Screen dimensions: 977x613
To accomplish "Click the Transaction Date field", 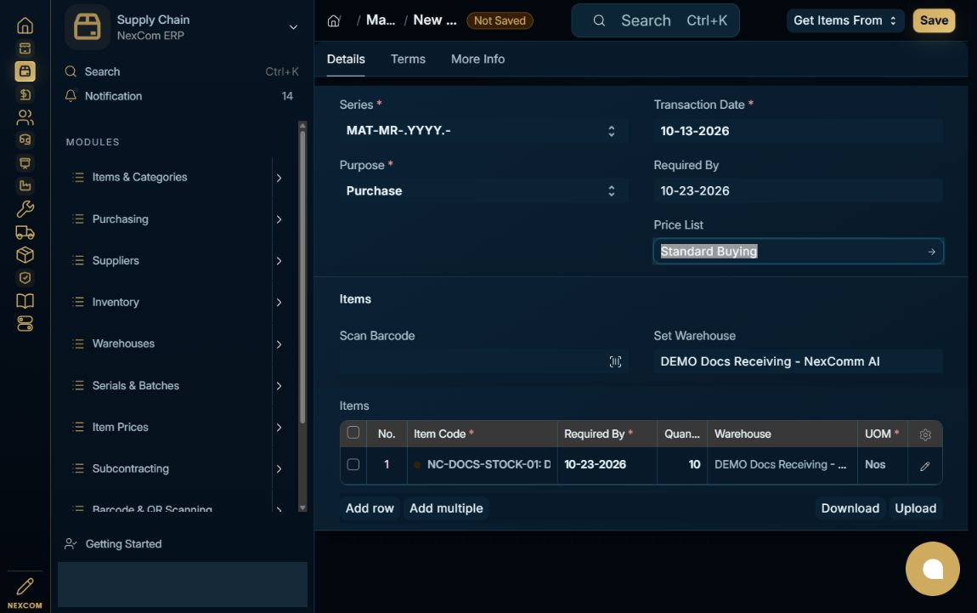I will pyautogui.click(x=799, y=131).
